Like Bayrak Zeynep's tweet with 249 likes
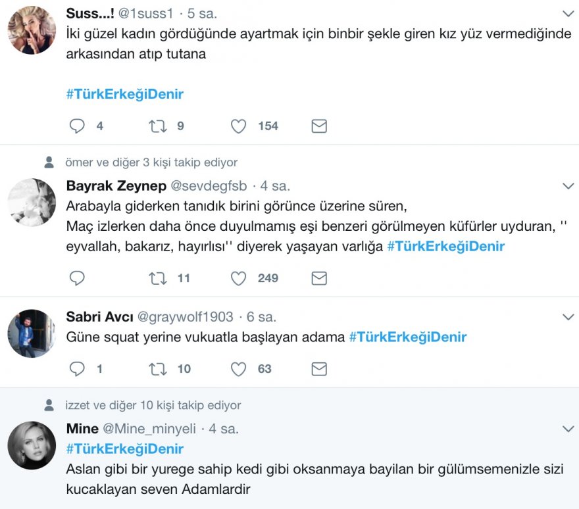 coord(239,278)
